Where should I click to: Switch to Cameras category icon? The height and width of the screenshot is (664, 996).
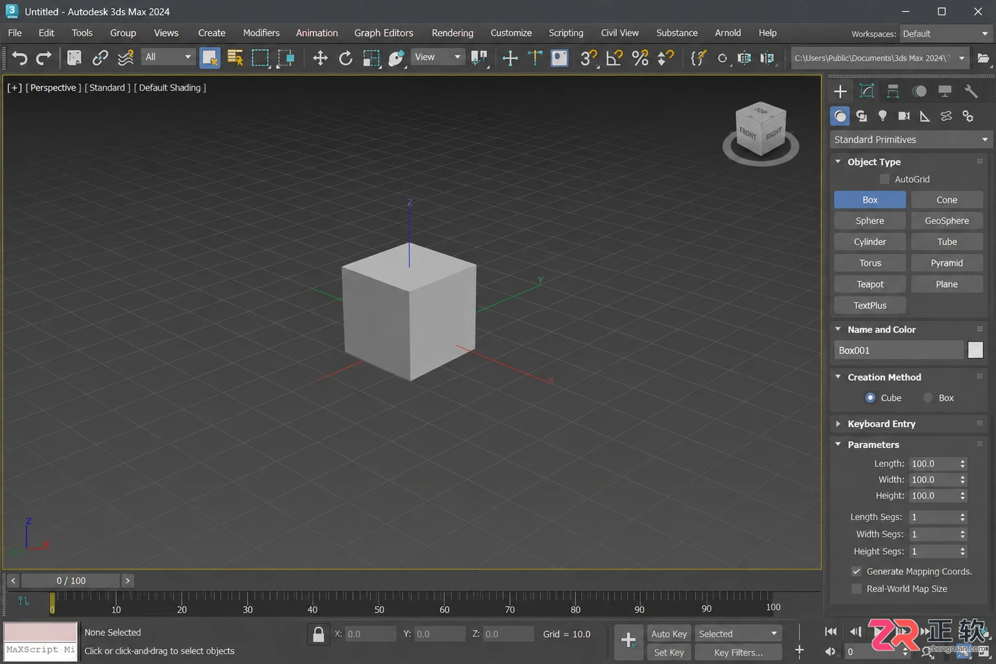904,116
